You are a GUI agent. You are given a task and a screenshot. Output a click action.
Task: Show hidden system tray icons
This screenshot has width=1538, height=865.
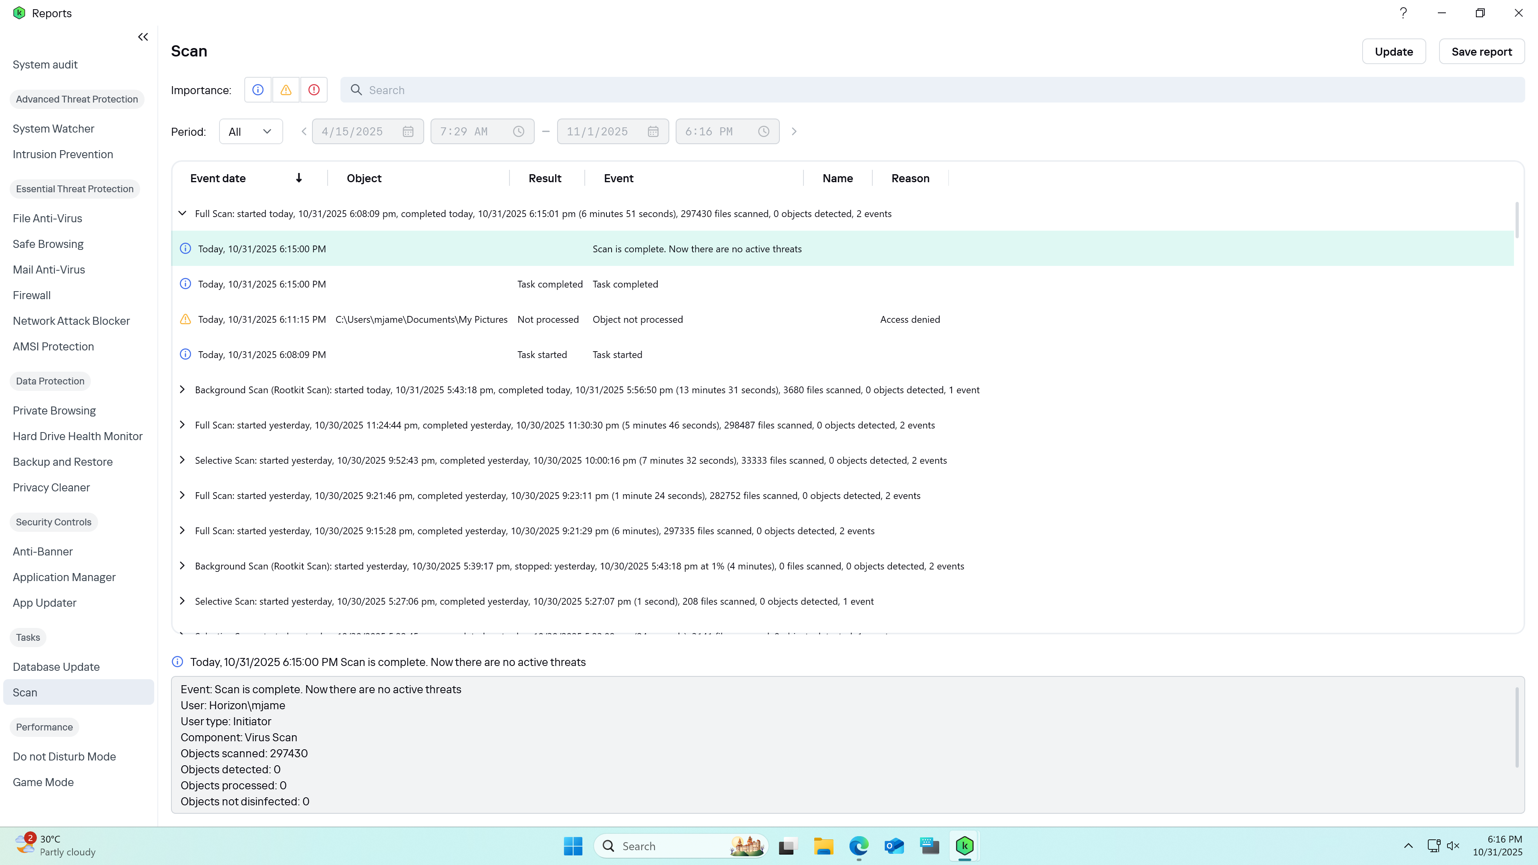pos(1409,846)
